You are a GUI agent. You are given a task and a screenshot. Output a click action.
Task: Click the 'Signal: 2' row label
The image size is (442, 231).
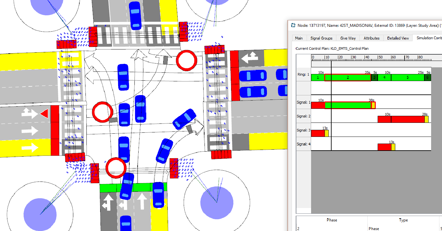tap(304, 116)
